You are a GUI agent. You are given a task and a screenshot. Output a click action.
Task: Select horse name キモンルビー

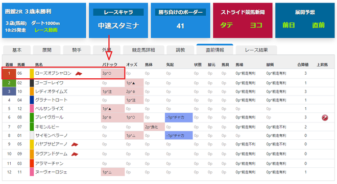click(x=47, y=127)
